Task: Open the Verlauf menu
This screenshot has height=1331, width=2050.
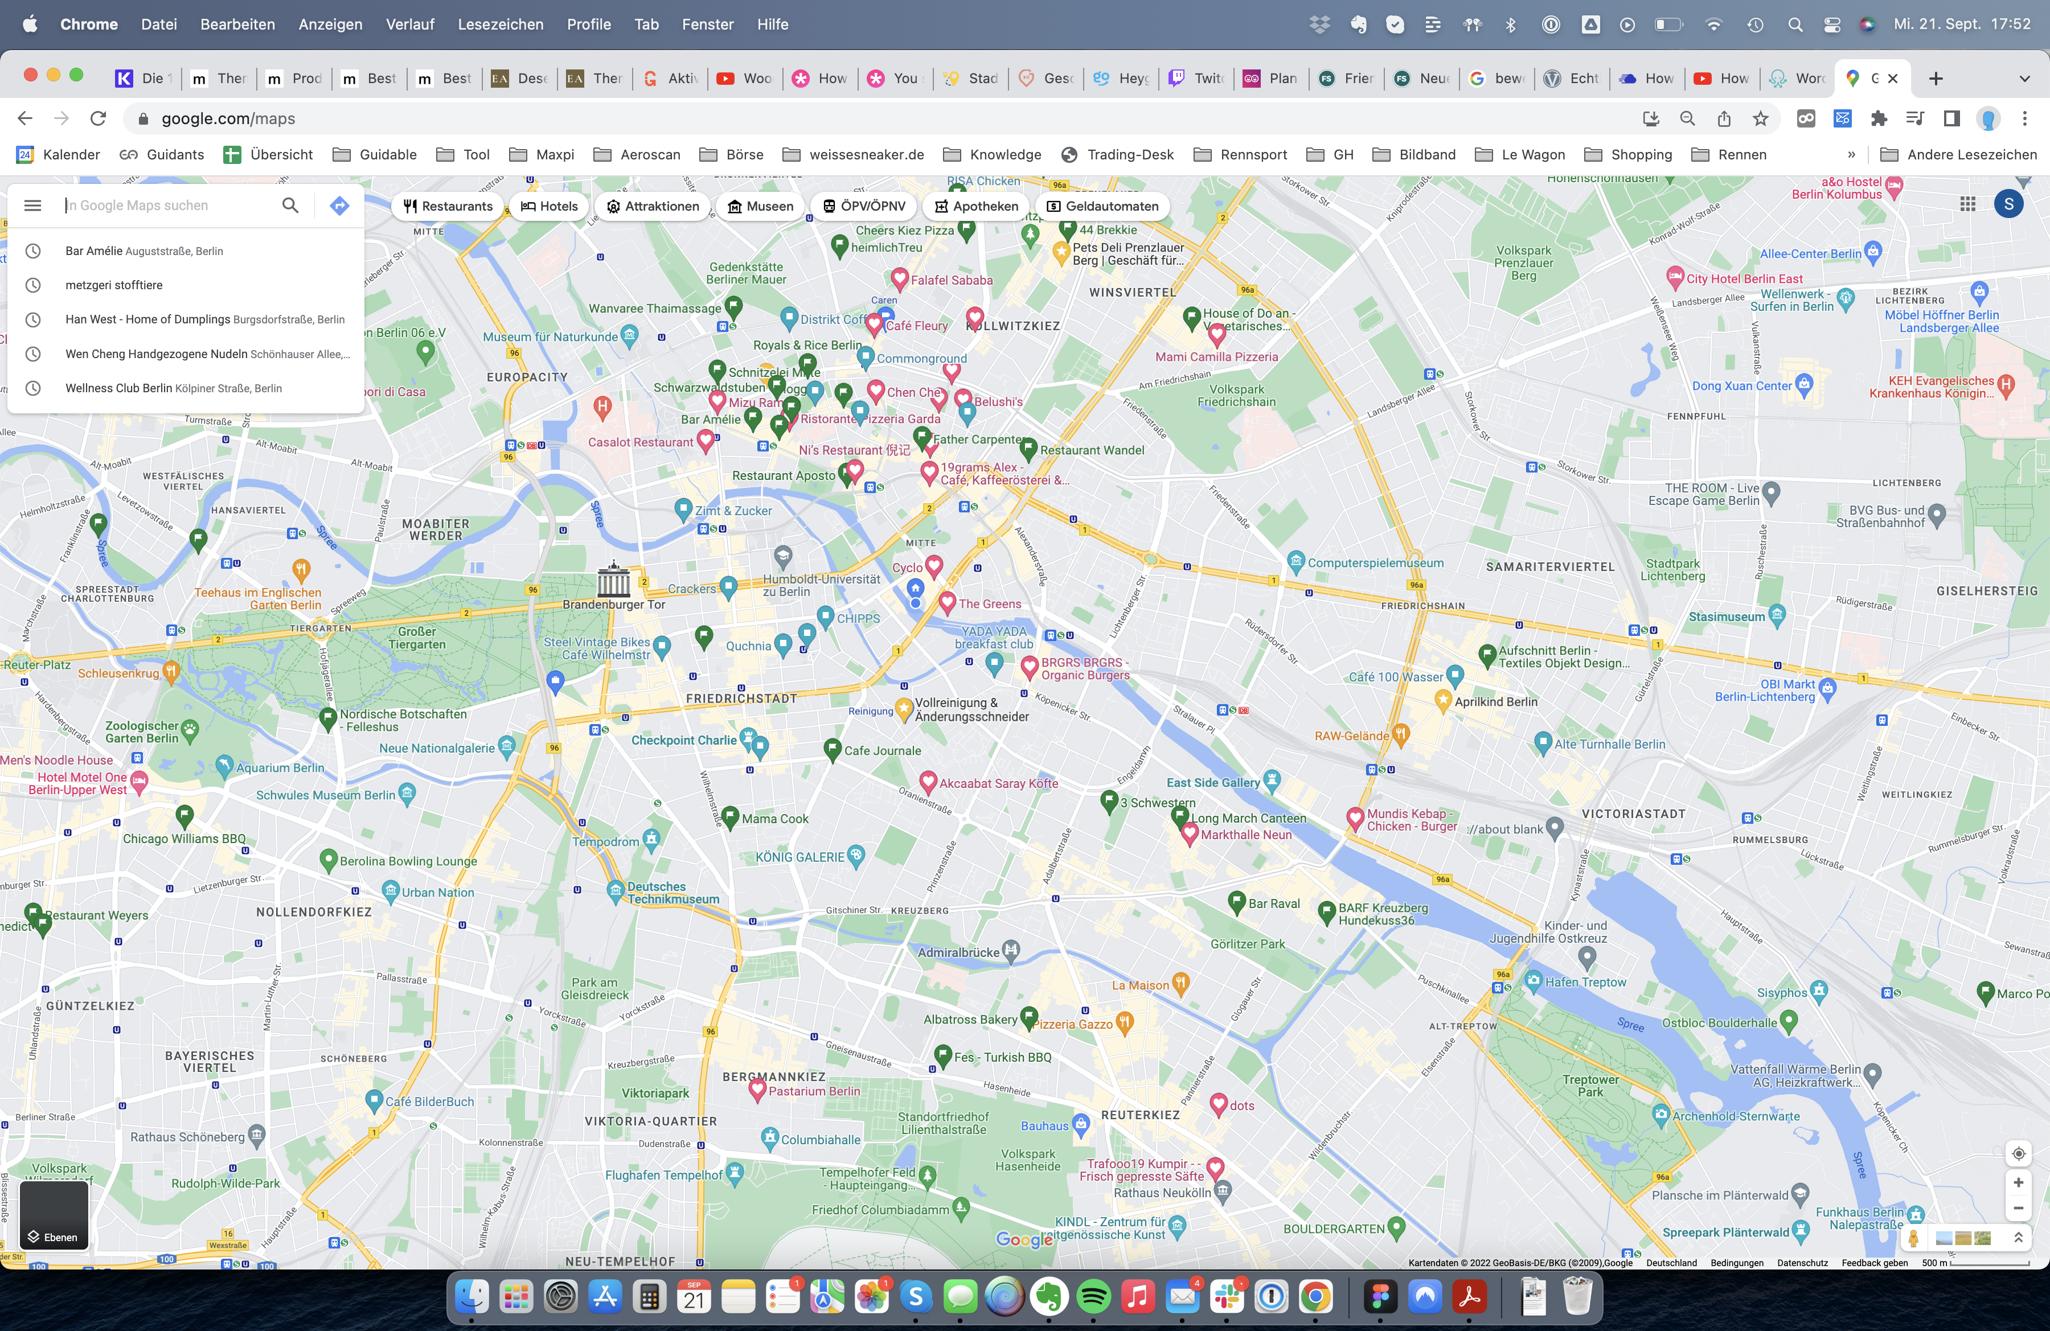Action: pos(410,24)
